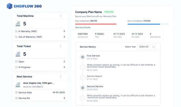Select the warranty number 45621565
181x107 pixels.
point(83,34)
